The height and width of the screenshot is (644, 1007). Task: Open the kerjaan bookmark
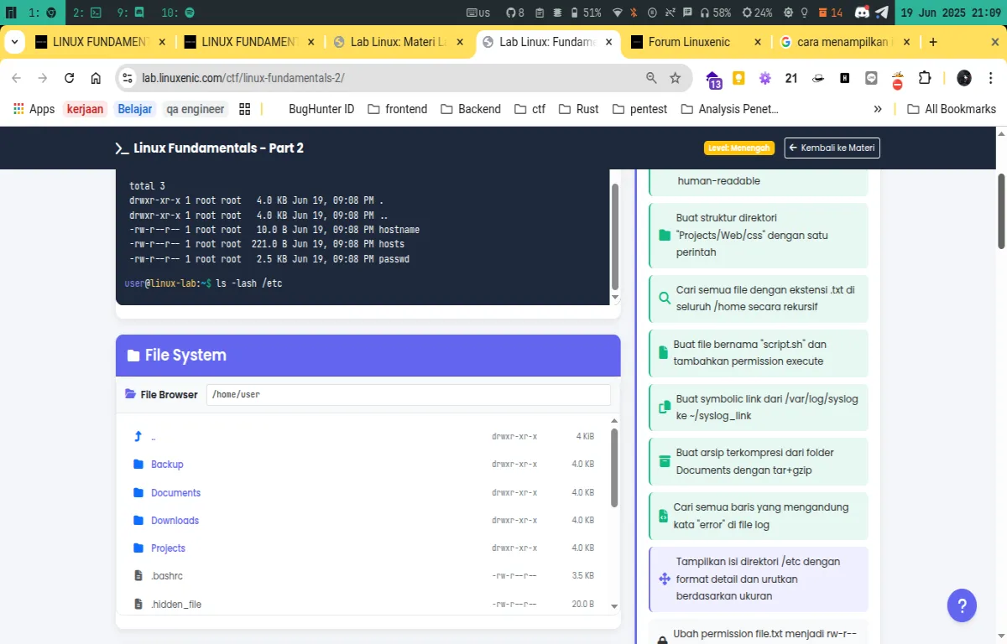click(85, 109)
